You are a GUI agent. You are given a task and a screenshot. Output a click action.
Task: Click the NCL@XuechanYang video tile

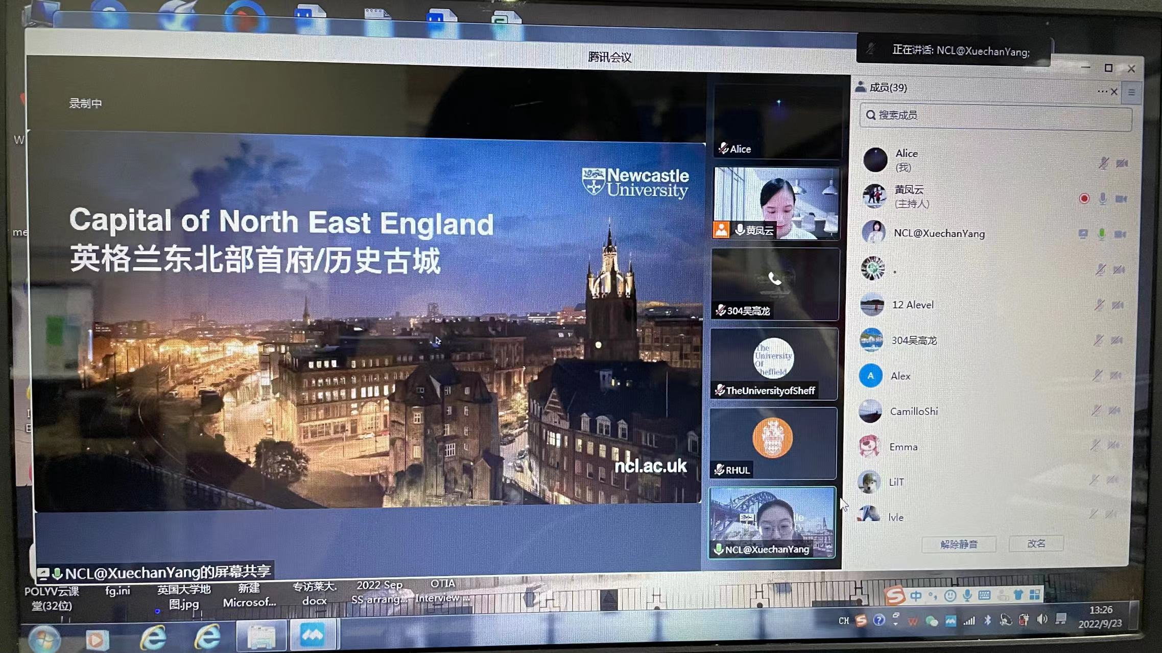[772, 522]
